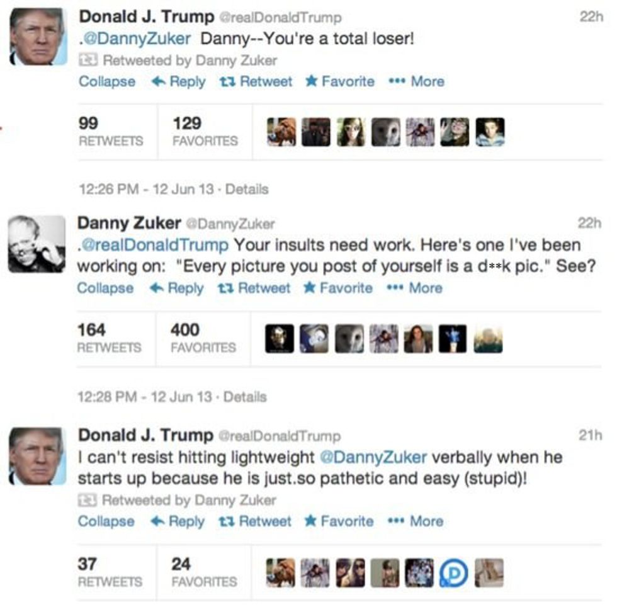The height and width of the screenshot is (607, 617).
Task: Open More options on first tweet
Action: pyautogui.click(x=417, y=82)
